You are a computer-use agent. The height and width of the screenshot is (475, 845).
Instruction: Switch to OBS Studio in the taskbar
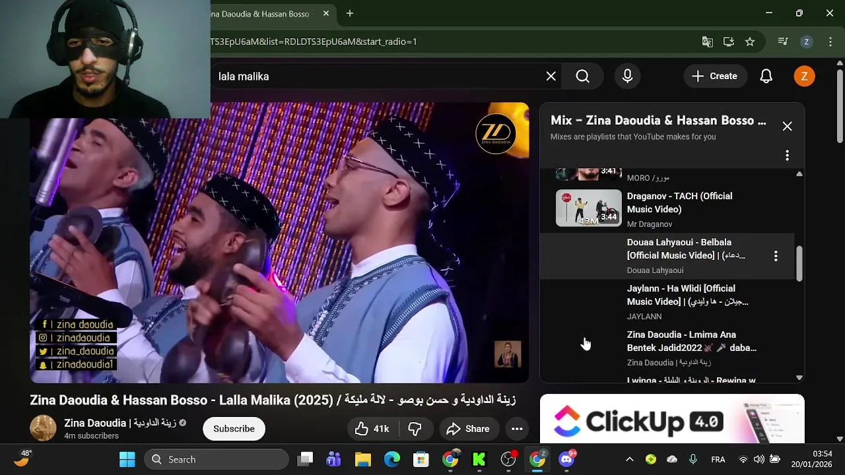(x=508, y=459)
